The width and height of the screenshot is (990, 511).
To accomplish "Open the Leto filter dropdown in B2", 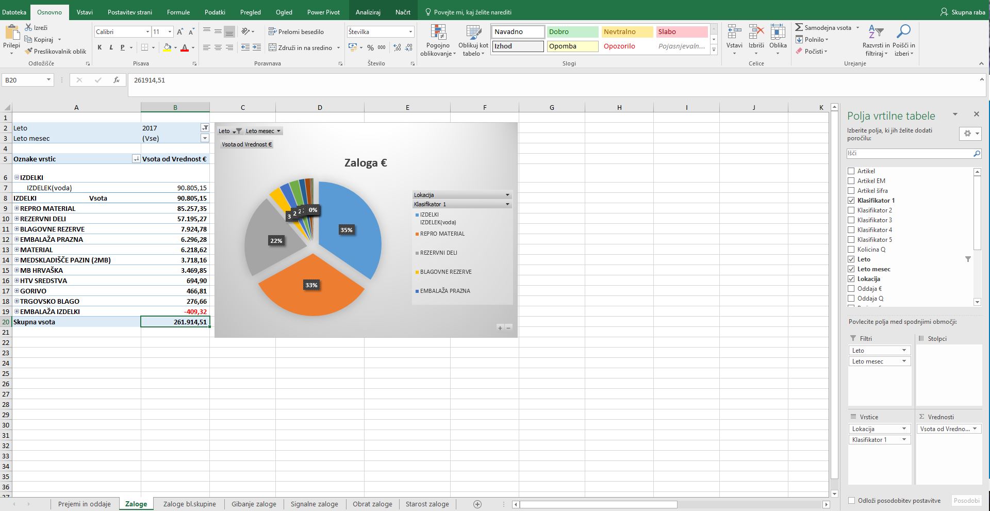I will 205,128.
